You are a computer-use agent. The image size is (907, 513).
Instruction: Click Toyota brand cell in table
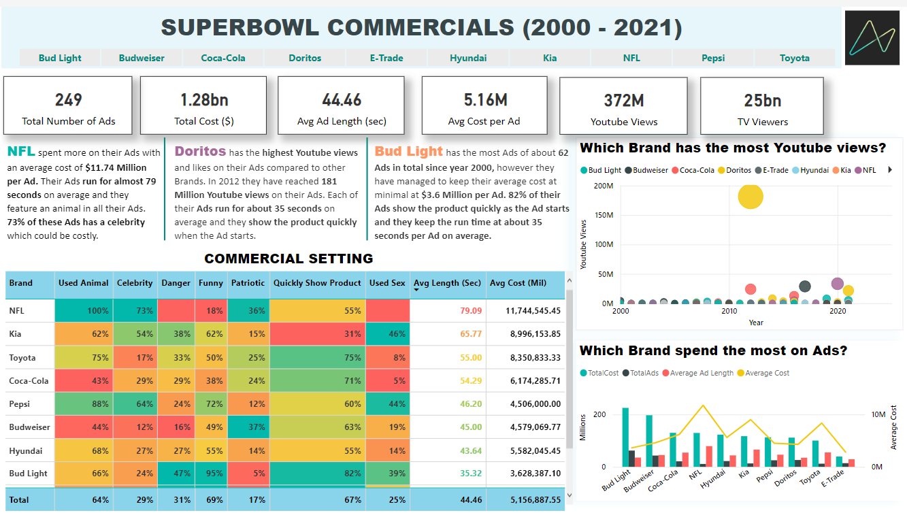30,357
